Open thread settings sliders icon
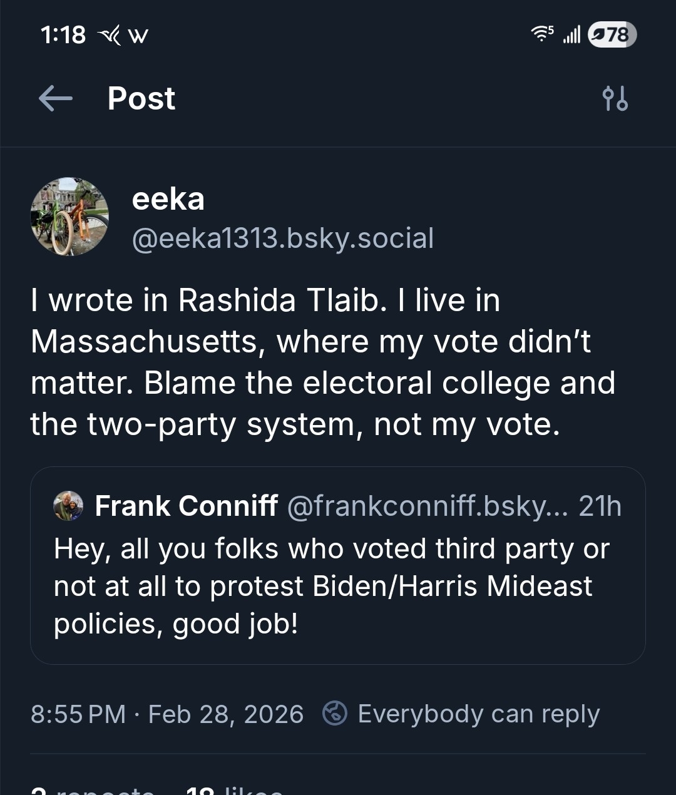676x795 pixels. coord(615,99)
